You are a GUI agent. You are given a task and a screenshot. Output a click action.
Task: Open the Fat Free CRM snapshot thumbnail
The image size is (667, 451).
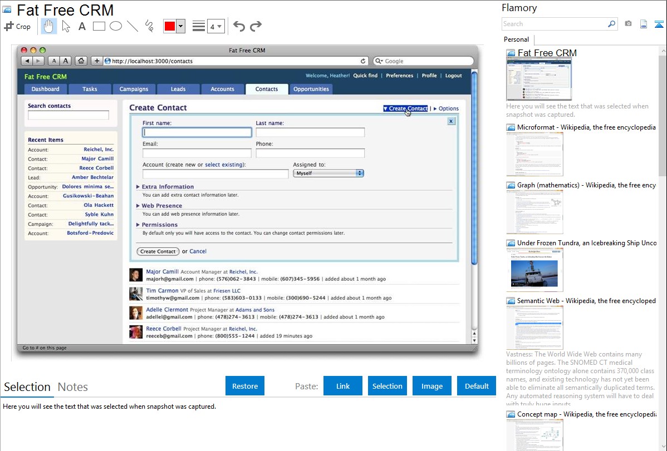[x=539, y=79]
